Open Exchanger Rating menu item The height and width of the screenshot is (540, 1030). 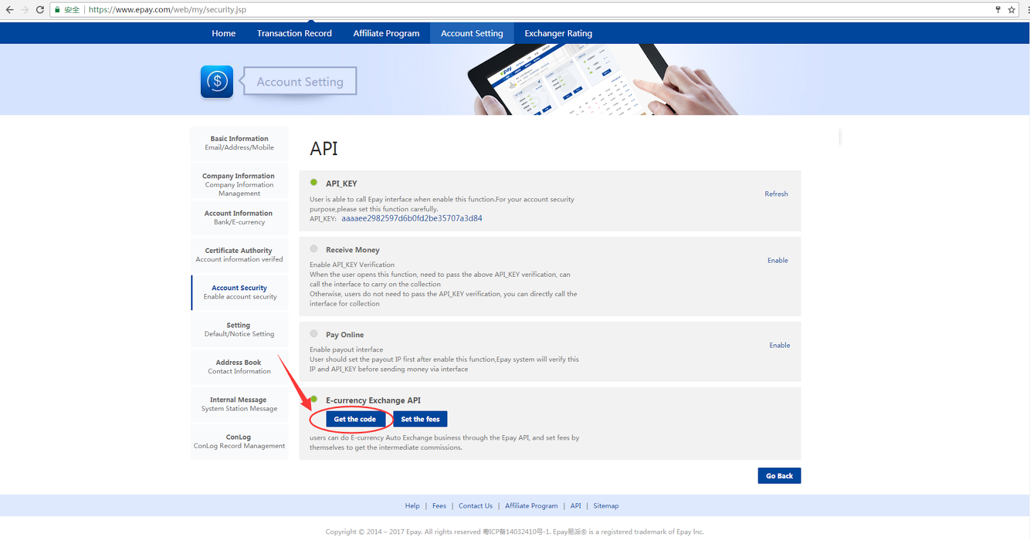click(x=558, y=33)
